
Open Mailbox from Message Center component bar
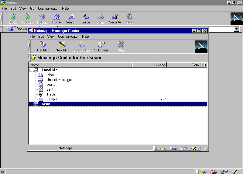click(173, 148)
